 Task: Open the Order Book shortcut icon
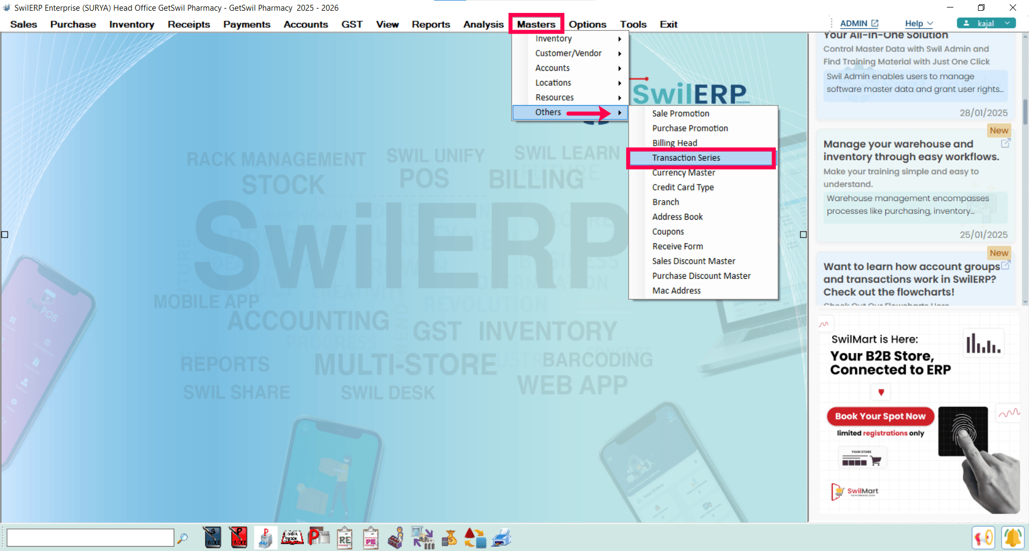click(x=292, y=538)
